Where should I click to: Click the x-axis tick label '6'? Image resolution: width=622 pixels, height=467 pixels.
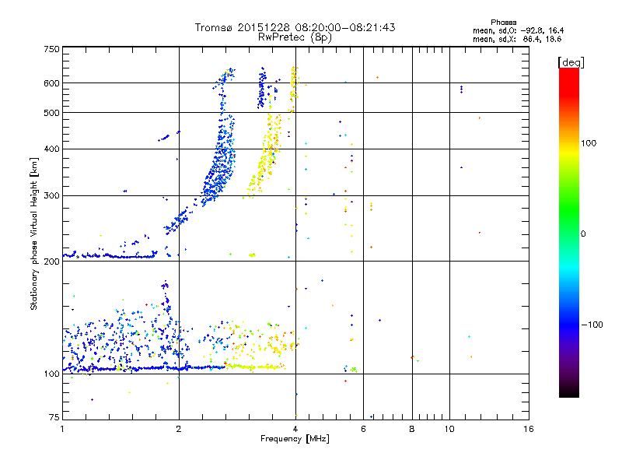click(363, 429)
